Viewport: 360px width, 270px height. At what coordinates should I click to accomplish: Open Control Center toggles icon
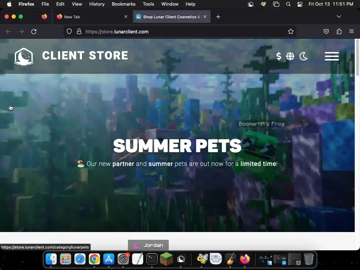(x=300, y=4)
